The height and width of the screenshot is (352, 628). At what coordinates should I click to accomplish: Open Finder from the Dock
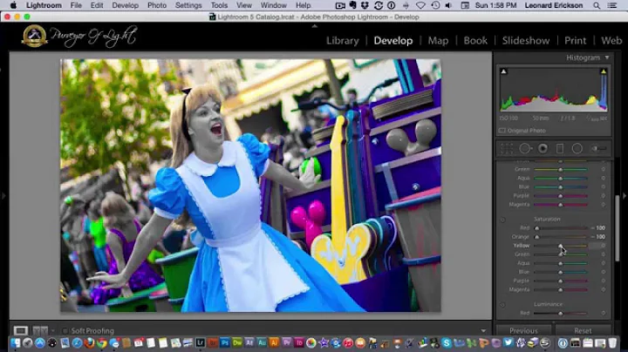[15, 342]
